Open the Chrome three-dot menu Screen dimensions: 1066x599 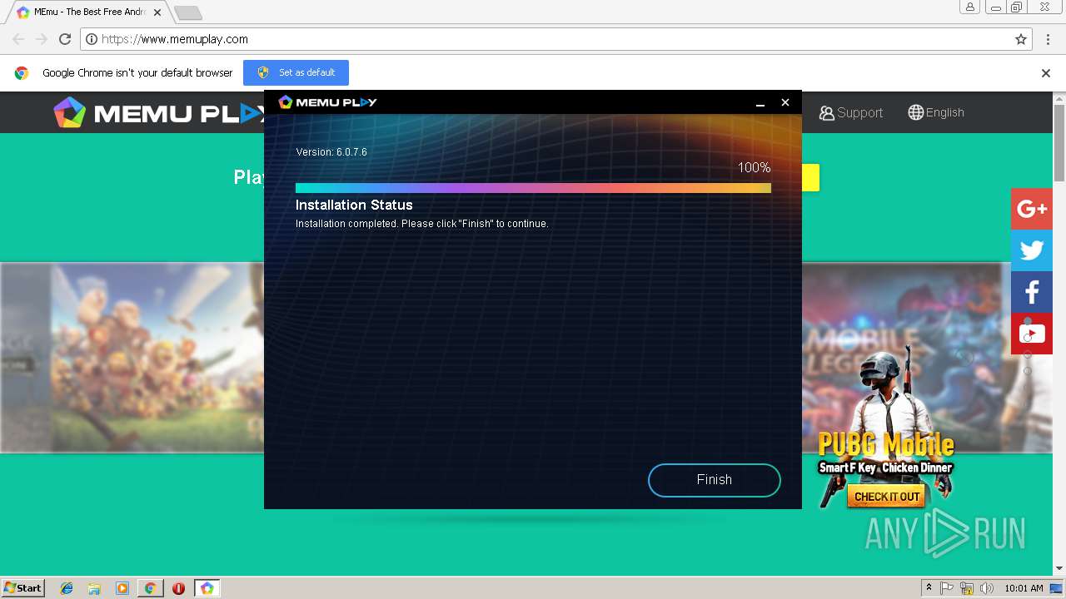pyautogui.click(x=1049, y=39)
